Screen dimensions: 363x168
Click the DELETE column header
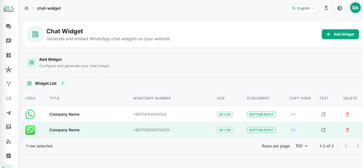tap(350, 98)
